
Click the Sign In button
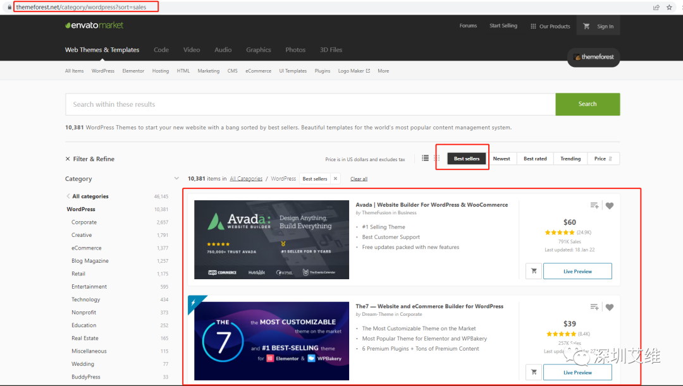pos(605,27)
